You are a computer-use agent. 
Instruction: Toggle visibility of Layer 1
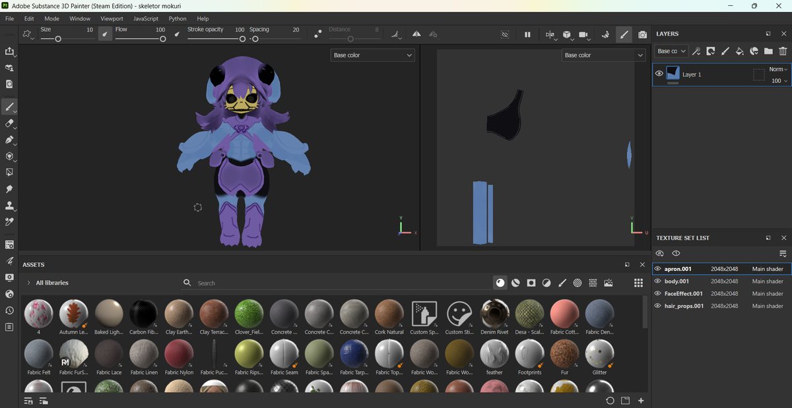point(659,74)
